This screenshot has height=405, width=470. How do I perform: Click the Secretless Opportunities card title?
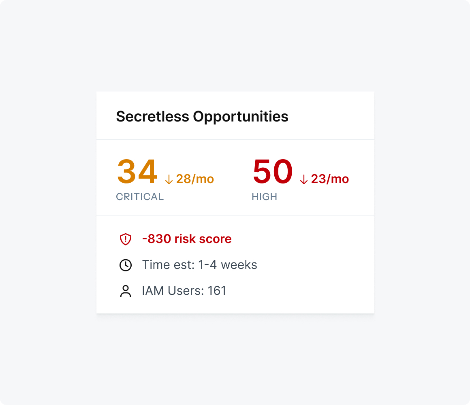tap(202, 117)
